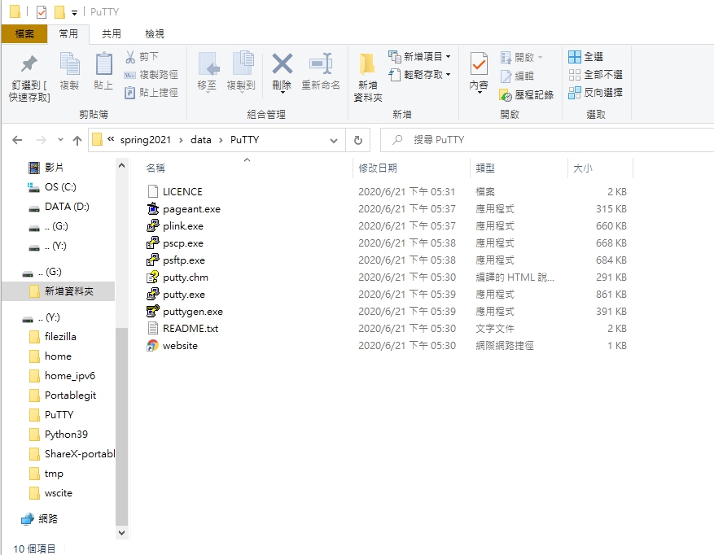Expand hidden breadcrumb path double chevron

pos(111,139)
